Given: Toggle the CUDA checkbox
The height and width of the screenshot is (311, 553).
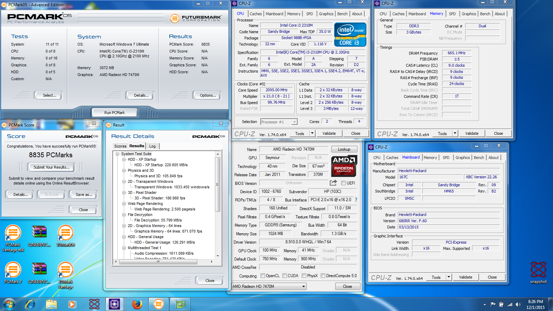Looking at the screenshot, I should pos(285,276).
